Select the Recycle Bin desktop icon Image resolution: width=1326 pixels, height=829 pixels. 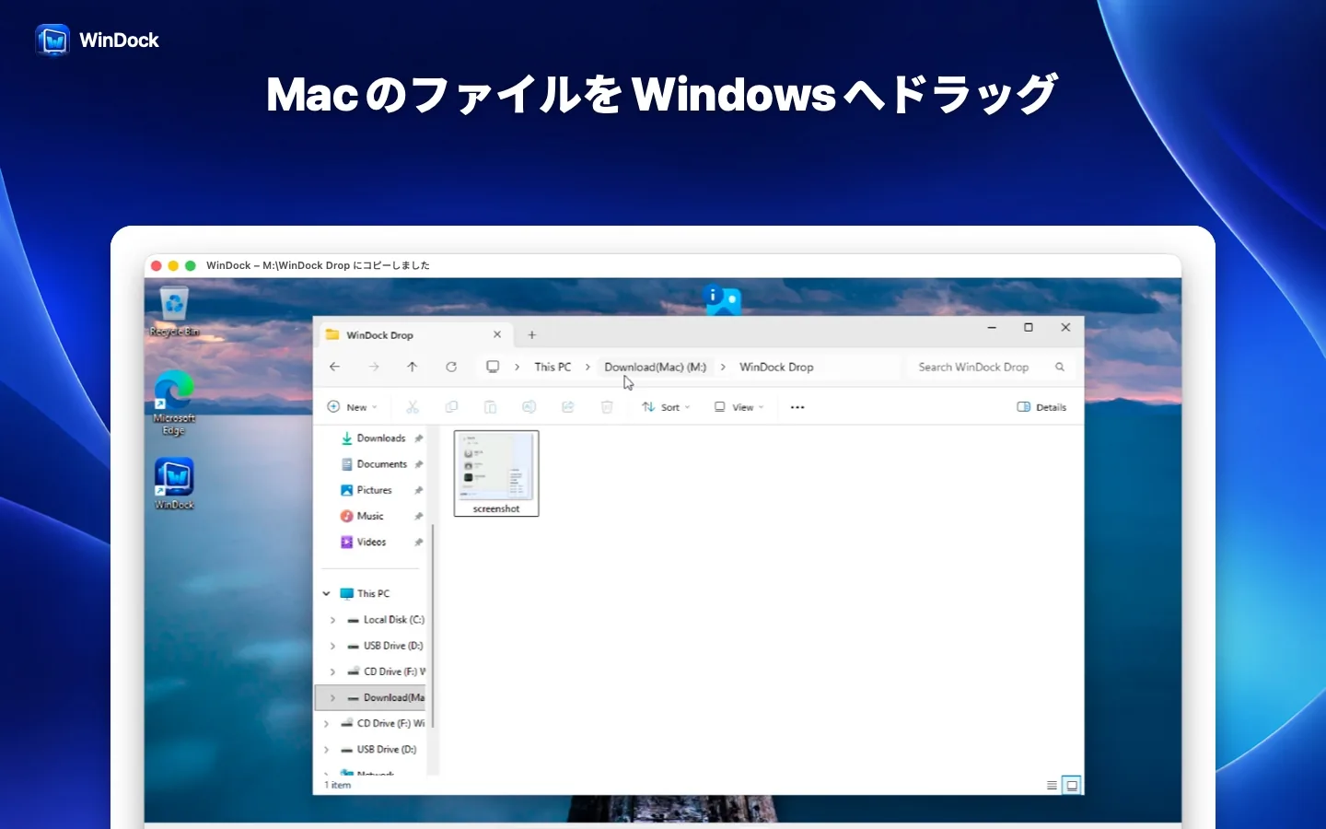[174, 311]
